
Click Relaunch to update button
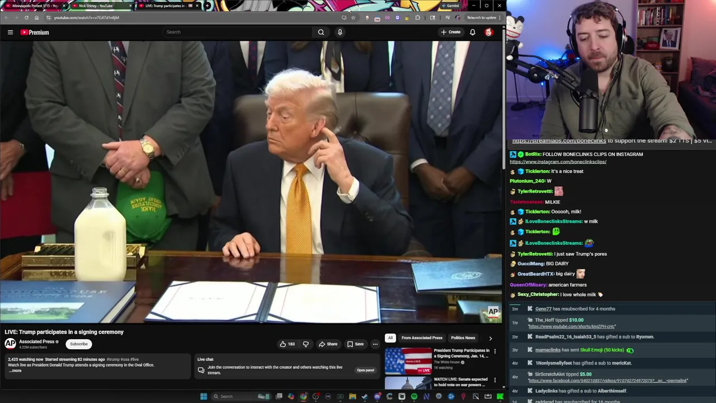point(481,17)
